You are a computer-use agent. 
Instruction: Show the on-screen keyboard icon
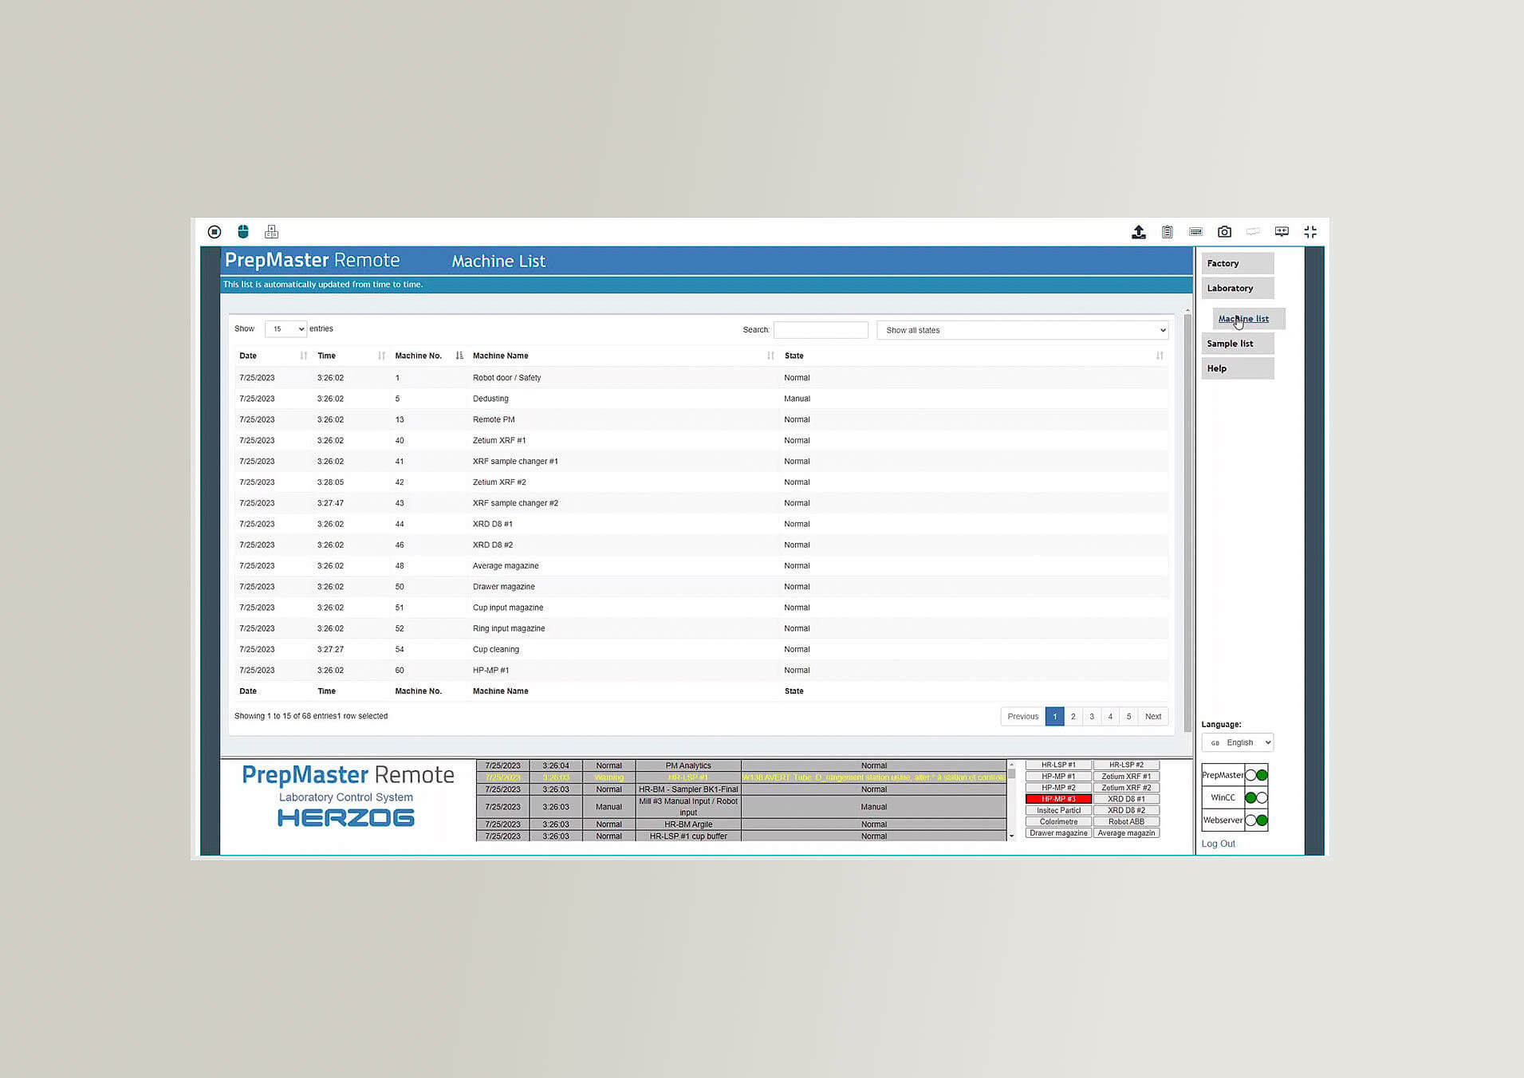coord(1195,232)
